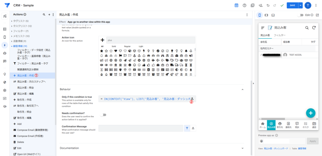The height and width of the screenshot is (156, 322).
Task: Click the preview eye icon in header
Action: 236,5
